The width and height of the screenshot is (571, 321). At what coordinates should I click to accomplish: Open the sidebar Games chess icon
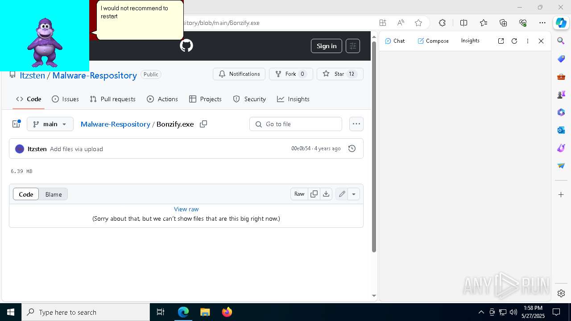[561, 95]
